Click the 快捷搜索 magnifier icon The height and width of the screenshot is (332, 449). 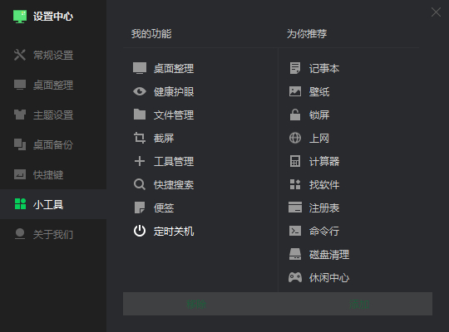140,184
